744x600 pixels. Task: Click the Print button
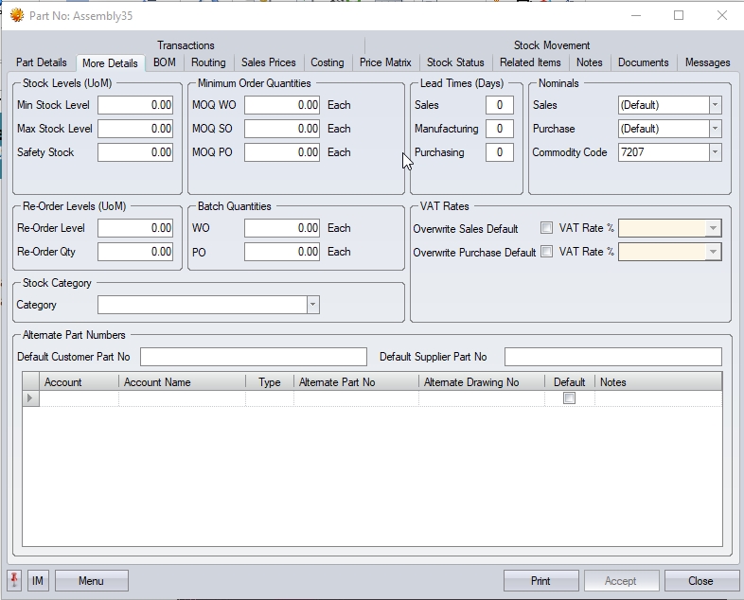pyautogui.click(x=540, y=580)
